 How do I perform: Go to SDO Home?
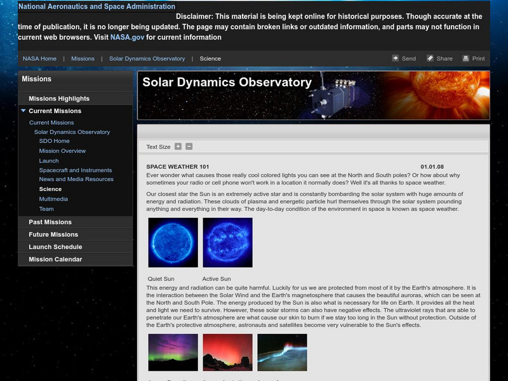pos(55,141)
